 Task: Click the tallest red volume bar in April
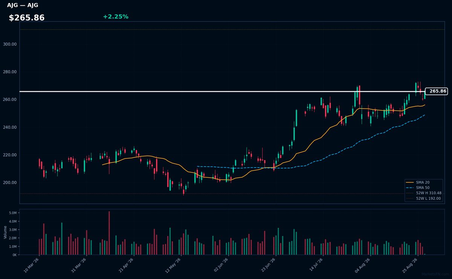coord(109,233)
